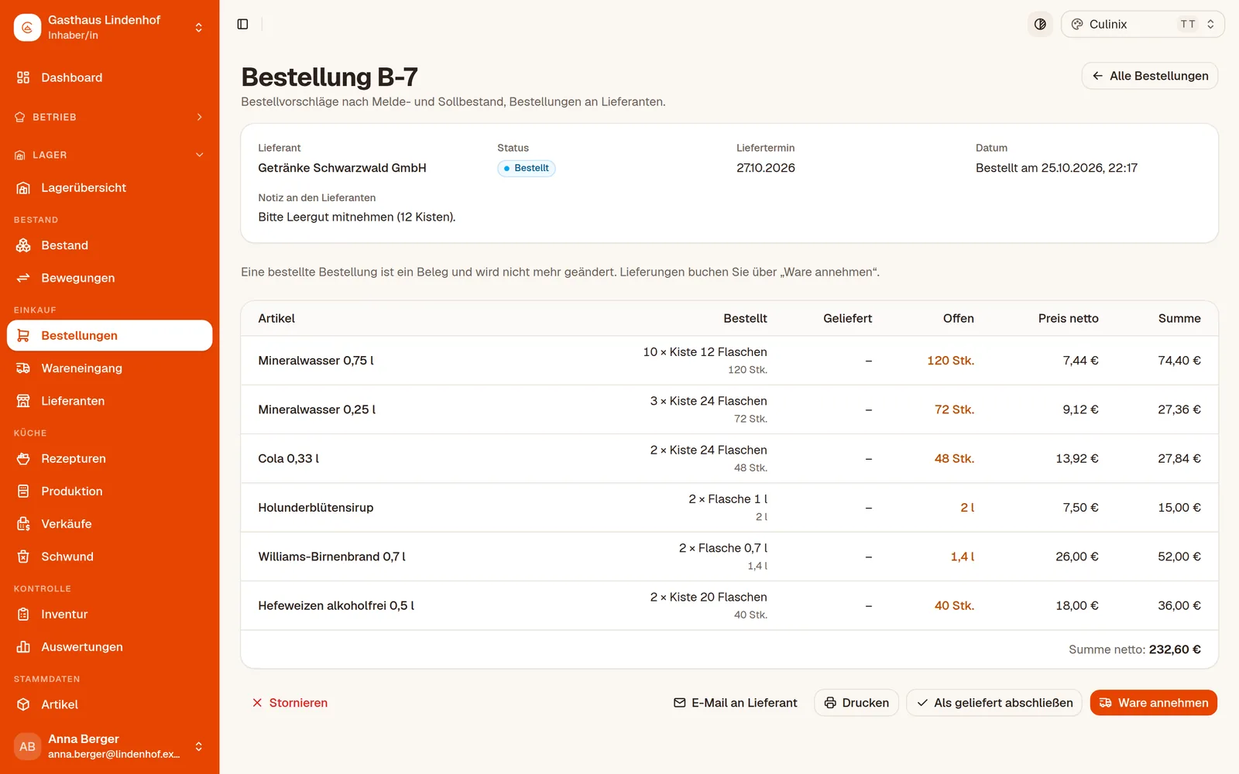Select Bestand in the sidebar
This screenshot has width=1239, height=774.
pos(109,245)
